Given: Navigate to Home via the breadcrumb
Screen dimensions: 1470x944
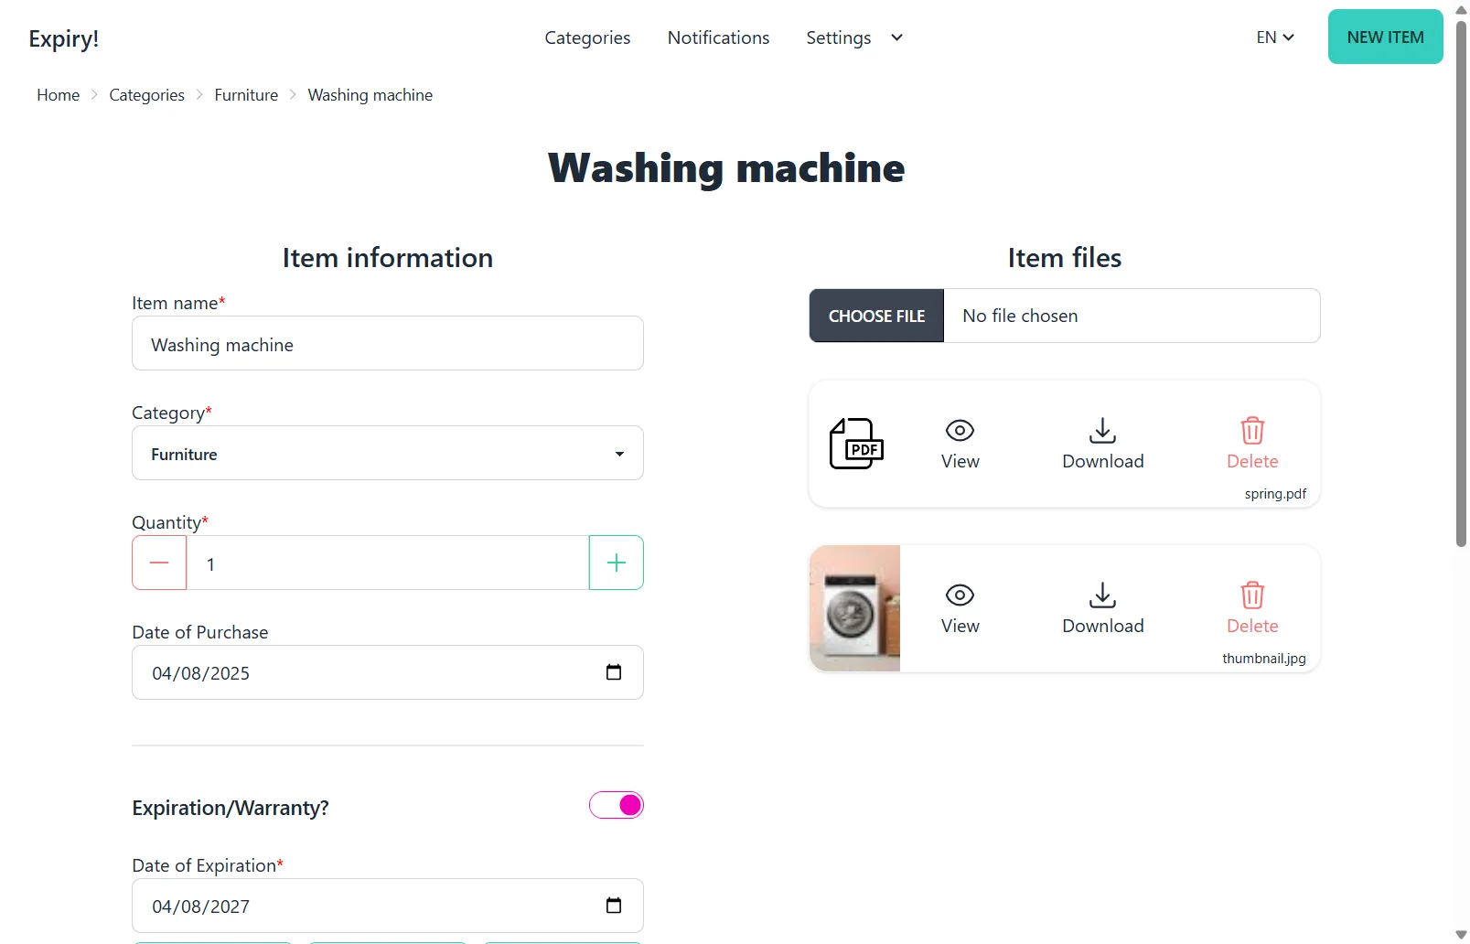Looking at the screenshot, I should [58, 94].
